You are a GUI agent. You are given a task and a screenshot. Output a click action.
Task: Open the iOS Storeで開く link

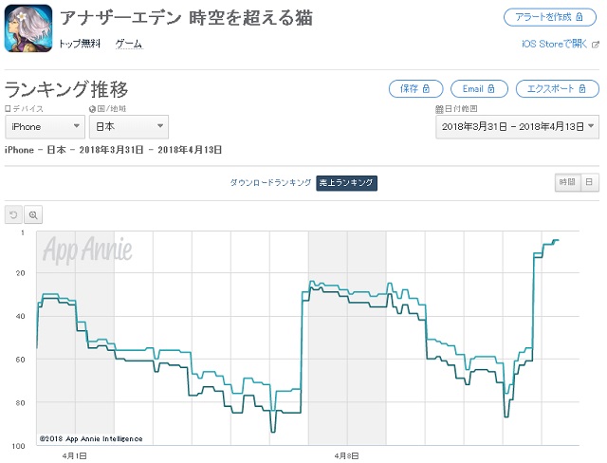click(x=554, y=45)
